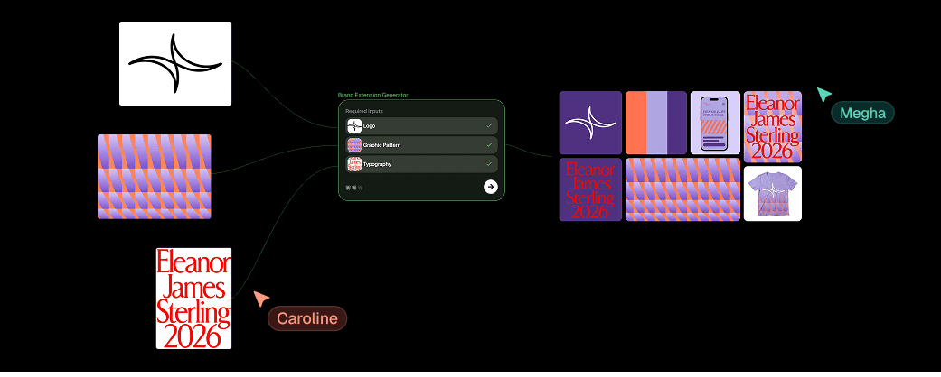Image resolution: width=941 pixels, height=377 pixels.
Task: Click the Caroline collaborator label
Action: [x=307, y=318]
